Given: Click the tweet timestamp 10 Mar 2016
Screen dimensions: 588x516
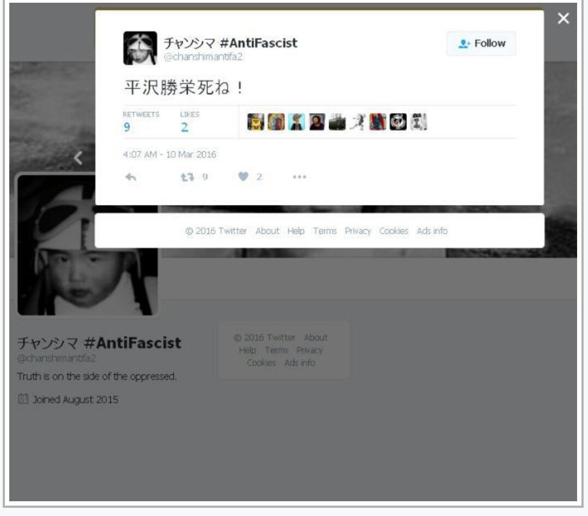Looking at the screenshot, I should click(169, 154).
